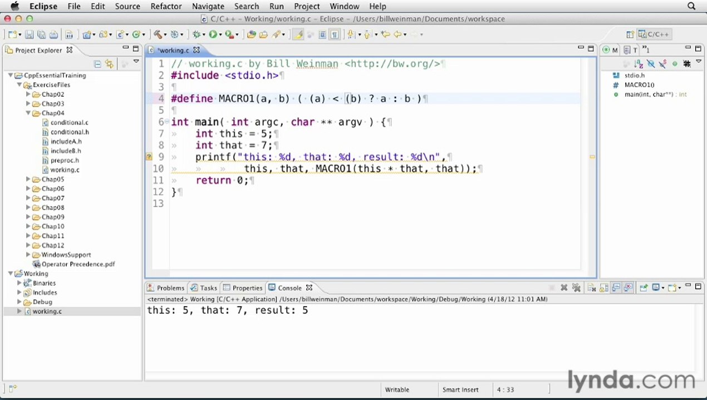Maximize the Project Explorer view
This screenshot has height=400, width=707.
click(x=136, y=49)
